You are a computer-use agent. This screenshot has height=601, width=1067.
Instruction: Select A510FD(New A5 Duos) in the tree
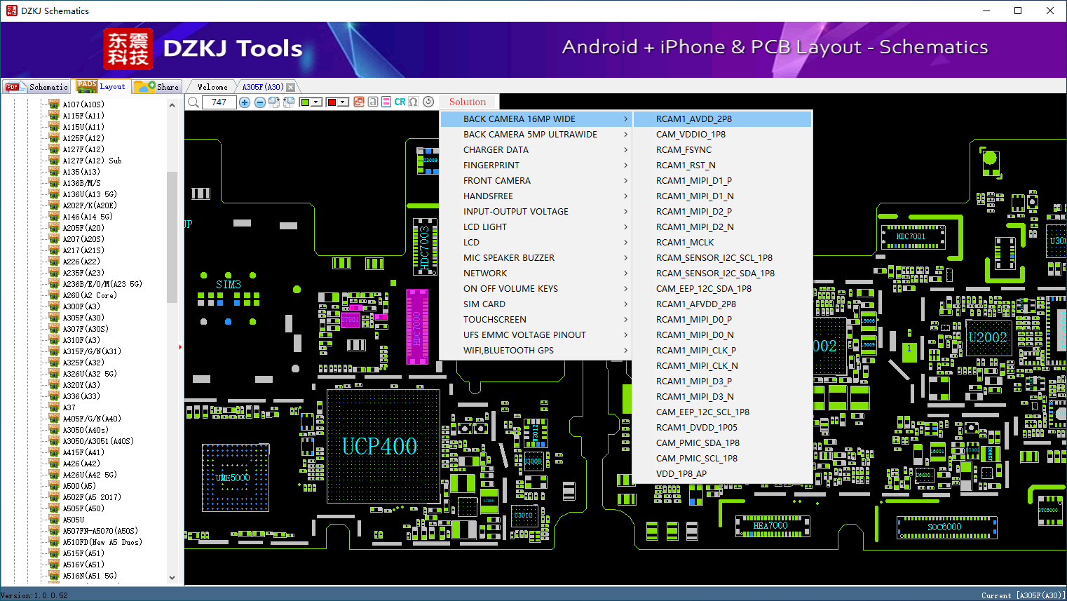[102, 542]
